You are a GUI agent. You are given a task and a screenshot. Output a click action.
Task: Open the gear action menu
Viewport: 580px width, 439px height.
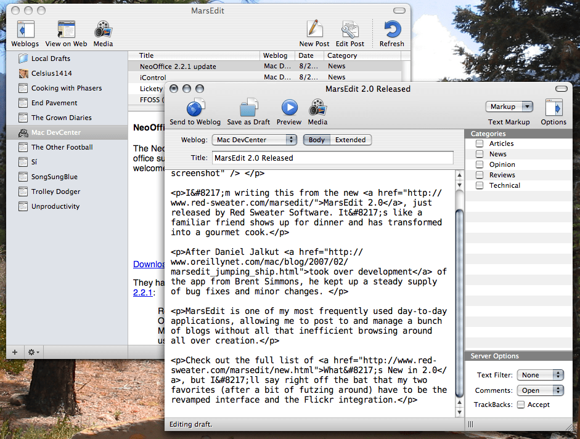click(34, 352)
